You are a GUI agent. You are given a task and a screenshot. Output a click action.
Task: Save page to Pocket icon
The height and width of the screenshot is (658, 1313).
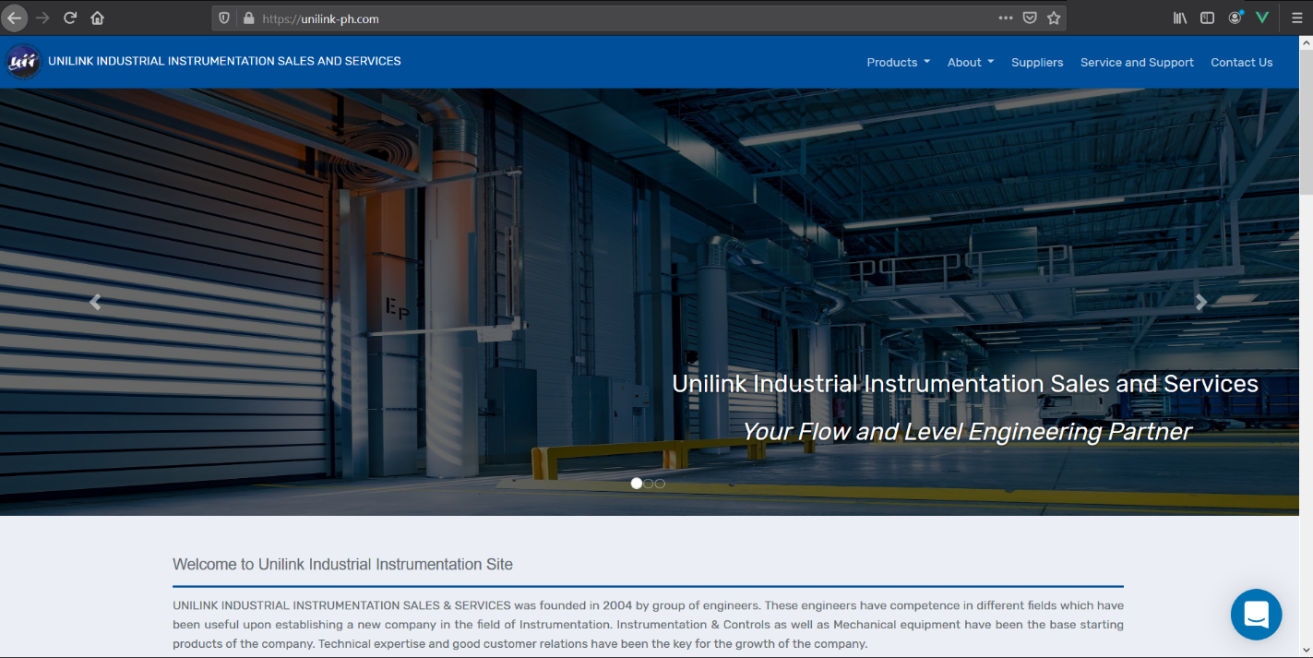[x=1030, y=18]
